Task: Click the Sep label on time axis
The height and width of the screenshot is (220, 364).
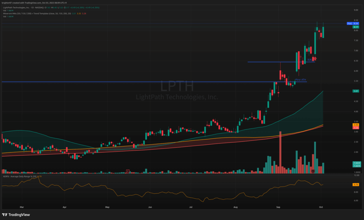Action: coord(279,206)
